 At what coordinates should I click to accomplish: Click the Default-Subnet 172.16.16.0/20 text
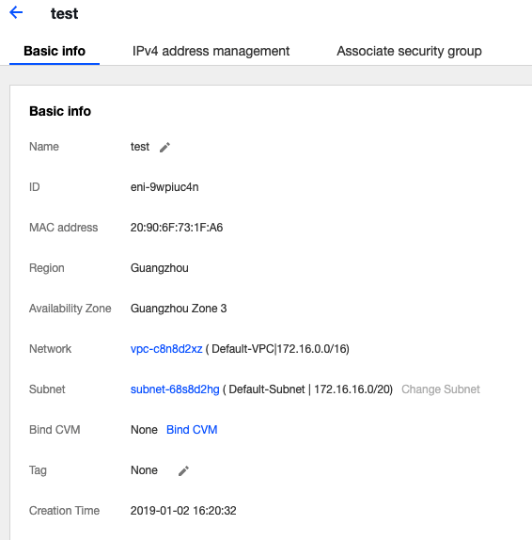point(307,389)
